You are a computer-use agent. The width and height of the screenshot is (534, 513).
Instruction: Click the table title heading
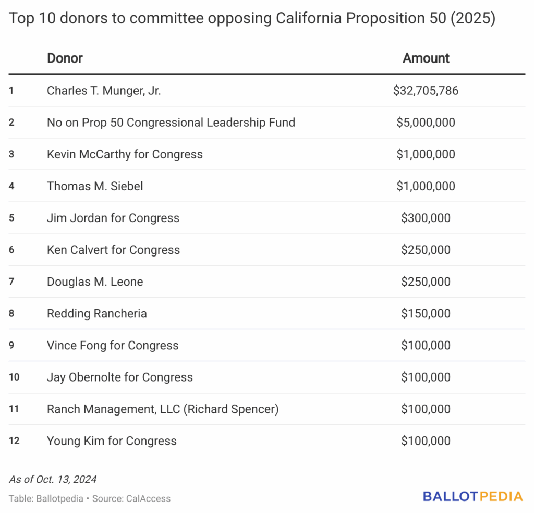[x=252, y=19]
